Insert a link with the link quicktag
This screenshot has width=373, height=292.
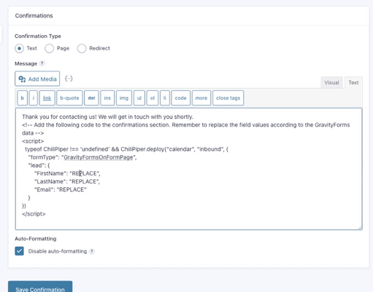click(x=47, y=98)
